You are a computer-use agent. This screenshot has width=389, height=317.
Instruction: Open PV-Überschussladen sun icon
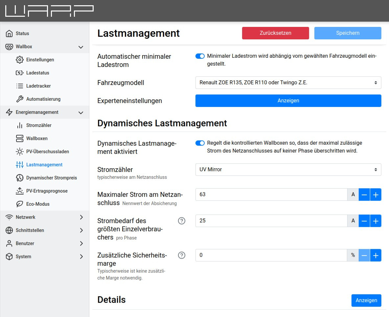20,152
